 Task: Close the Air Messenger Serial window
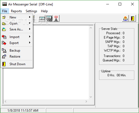pyautogui.click(x=132, y=4)
